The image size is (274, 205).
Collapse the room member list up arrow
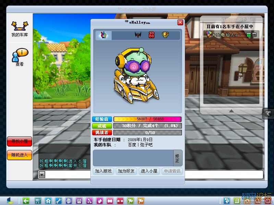point(231,111)
